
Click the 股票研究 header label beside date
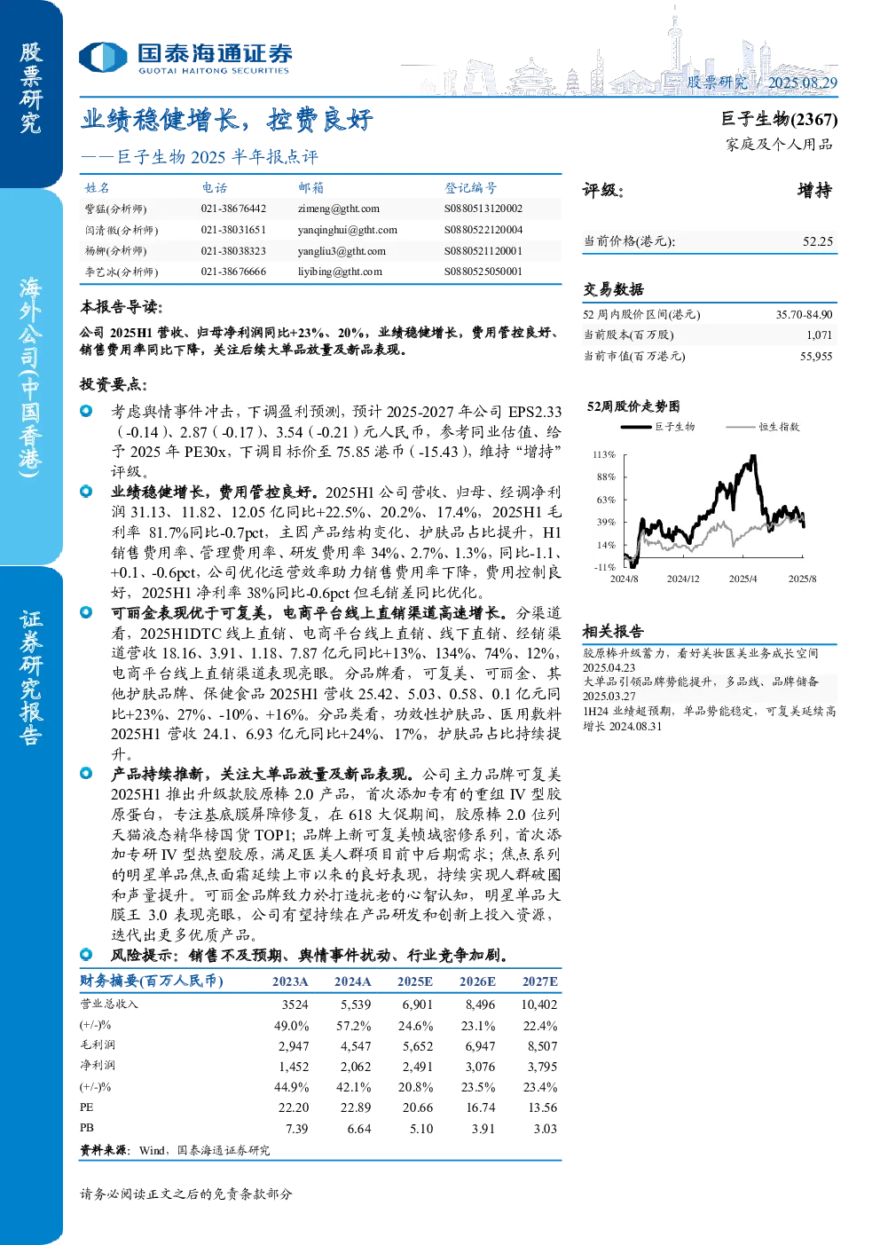(x=717, y=83)
